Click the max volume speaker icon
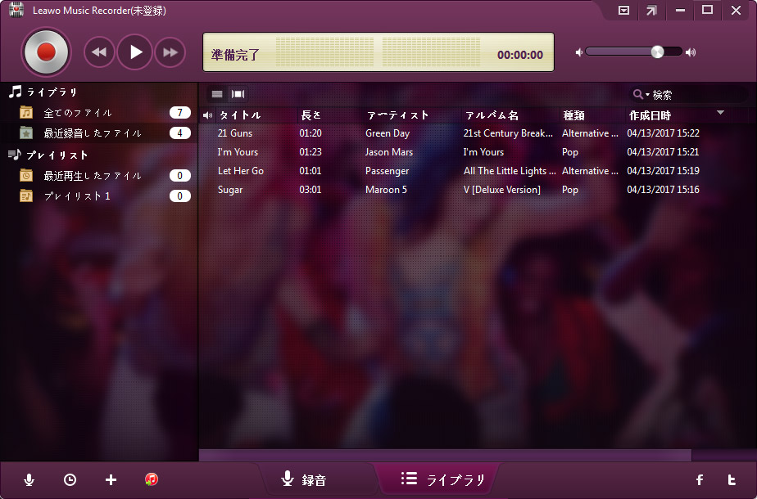Viewport: 757px width, 499px height. [x=691, y=52]
